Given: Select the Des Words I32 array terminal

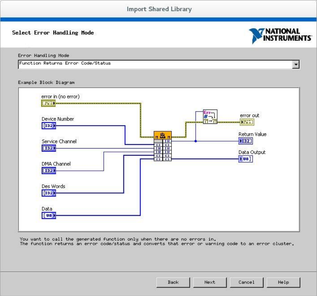Looking at the screenshot, I should click(49, 193).
